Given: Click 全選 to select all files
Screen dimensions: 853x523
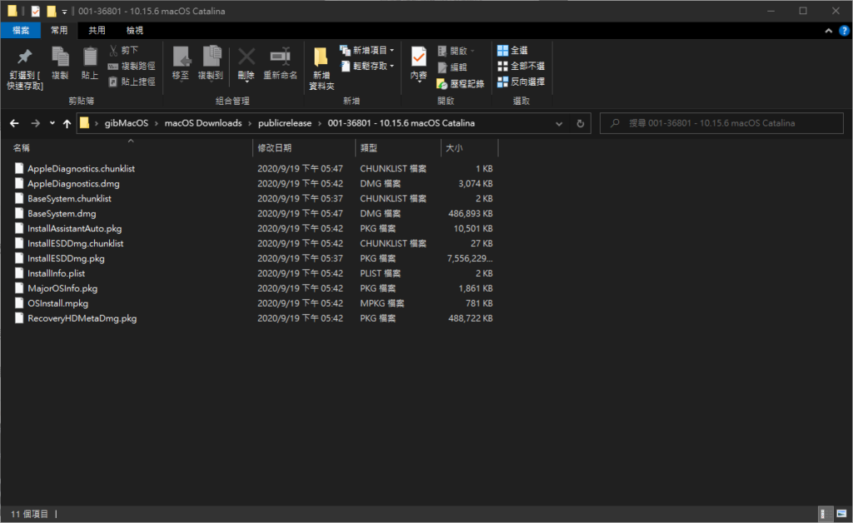Looking at the screenshot, I should tap(512, 51).
